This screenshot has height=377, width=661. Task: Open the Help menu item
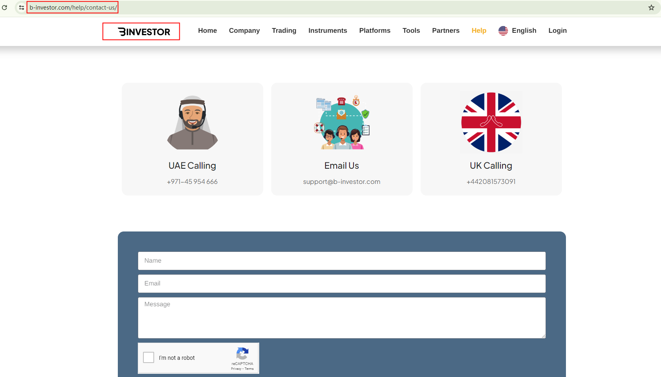coord(478,31)
